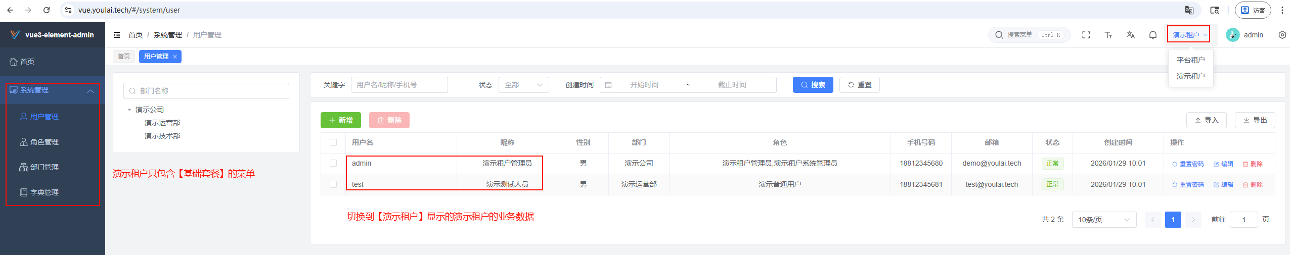Reload the page with the refresh icon
The width and height of the screenshot is (1290, 255).
(47, 10)
